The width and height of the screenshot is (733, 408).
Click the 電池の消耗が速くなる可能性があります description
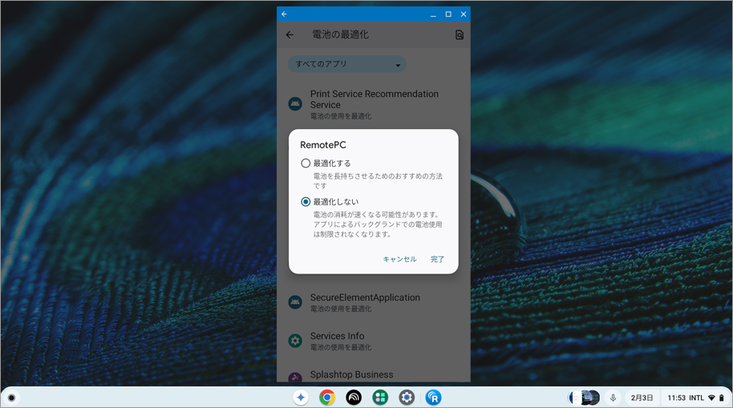(x=378, y=224)
